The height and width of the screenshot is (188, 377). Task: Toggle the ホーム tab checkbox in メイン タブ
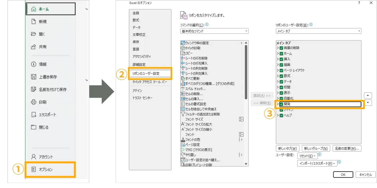[281, 54]
